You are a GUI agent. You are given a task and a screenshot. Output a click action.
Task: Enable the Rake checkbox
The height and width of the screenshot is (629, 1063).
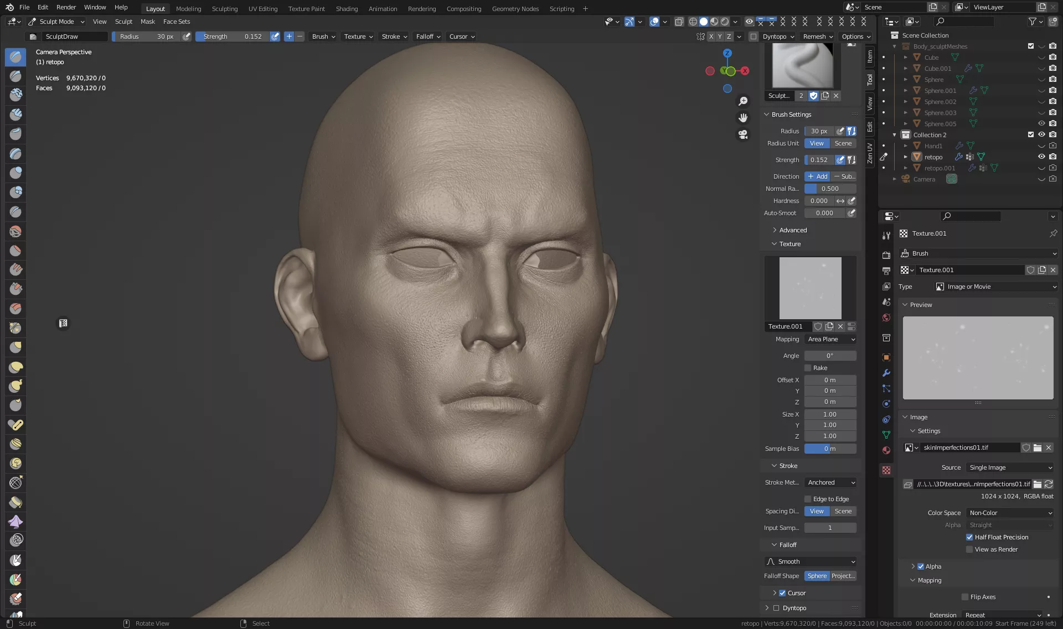[808, 368]
